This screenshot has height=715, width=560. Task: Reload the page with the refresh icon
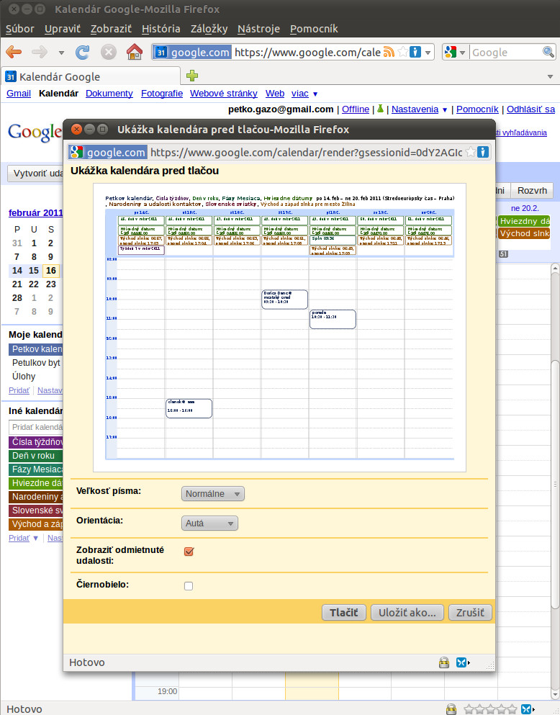pyautogui.click(x=83, y=52)
